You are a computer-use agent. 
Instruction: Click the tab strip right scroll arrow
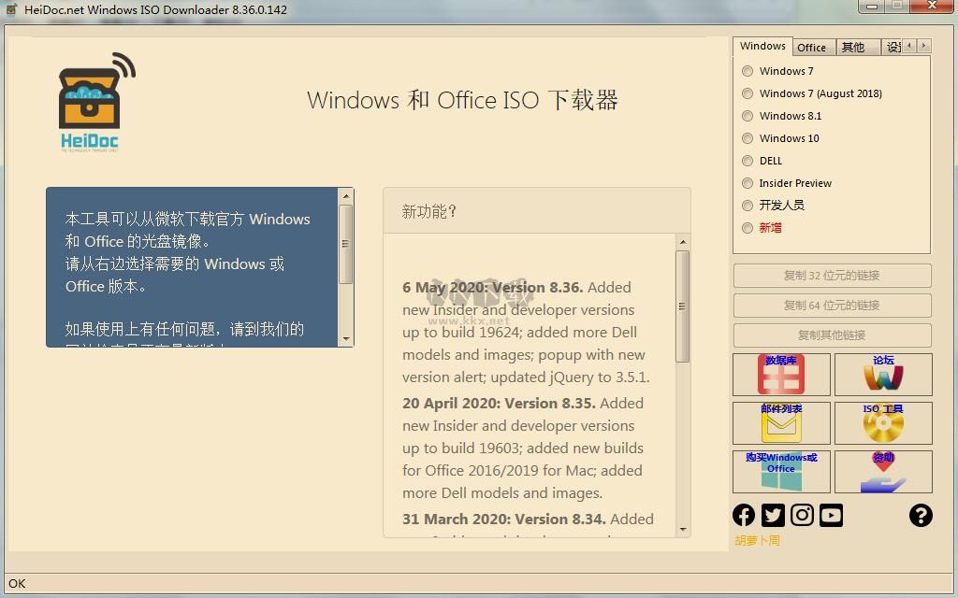tap(923, 46)
